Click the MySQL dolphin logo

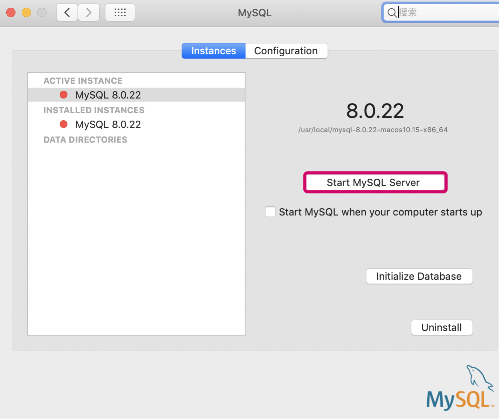click(x=460, y=387)
